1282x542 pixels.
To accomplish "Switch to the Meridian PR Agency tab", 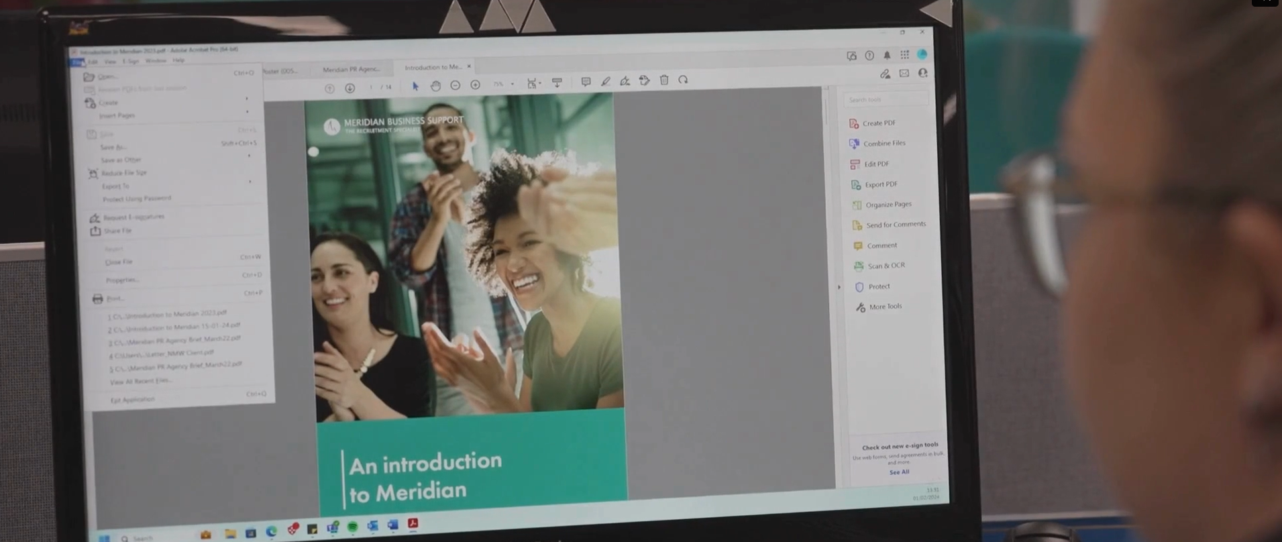I will coord(352,69).
